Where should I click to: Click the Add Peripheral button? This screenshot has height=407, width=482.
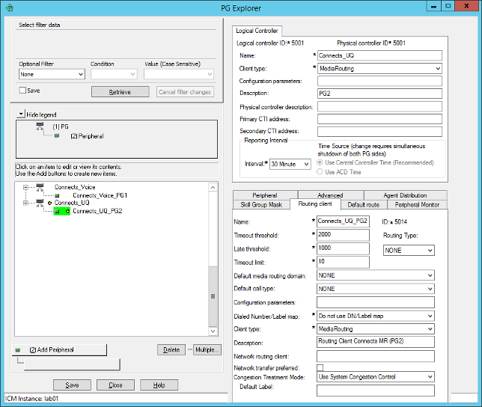point(59,350)
